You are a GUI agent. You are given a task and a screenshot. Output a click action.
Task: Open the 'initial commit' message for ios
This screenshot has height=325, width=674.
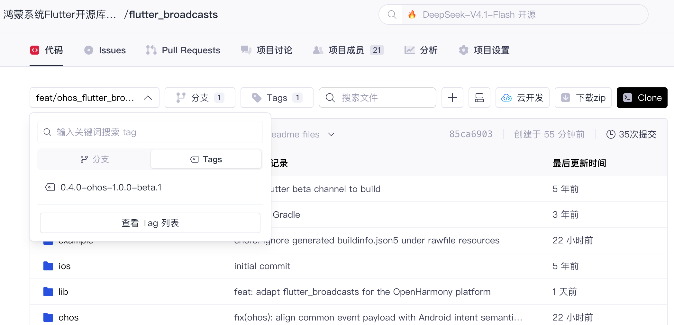click(x=262, y=266)
